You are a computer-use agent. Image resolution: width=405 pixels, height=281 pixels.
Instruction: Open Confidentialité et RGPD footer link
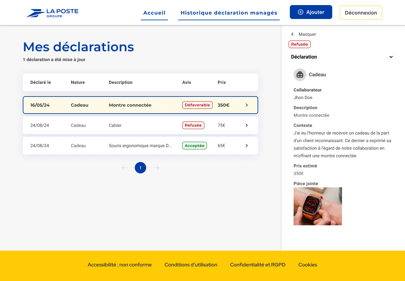[258, 265]
